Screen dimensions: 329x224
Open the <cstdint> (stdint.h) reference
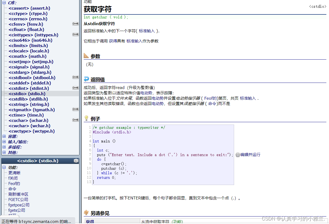click(29, 88)
